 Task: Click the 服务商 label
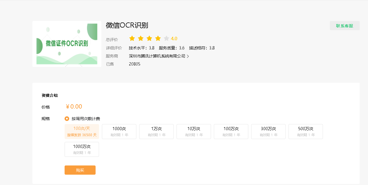112,56
